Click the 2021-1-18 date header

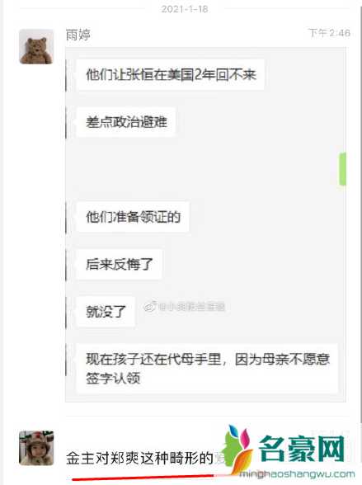point(185,9)
